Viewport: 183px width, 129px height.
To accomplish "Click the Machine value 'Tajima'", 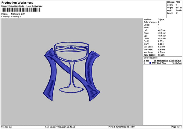I will [161, 19].
